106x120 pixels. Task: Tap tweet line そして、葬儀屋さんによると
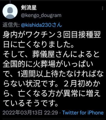pyautogui.click(x=51, y=55)
